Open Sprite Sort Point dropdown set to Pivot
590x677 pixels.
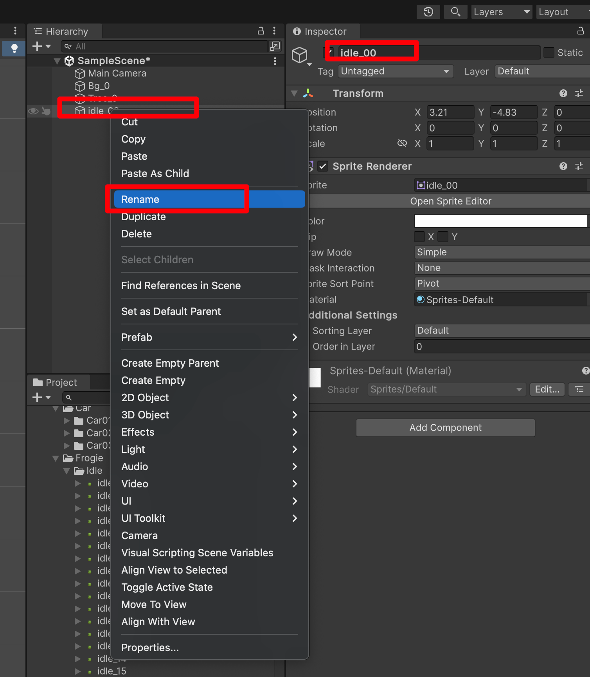(502, 284)
